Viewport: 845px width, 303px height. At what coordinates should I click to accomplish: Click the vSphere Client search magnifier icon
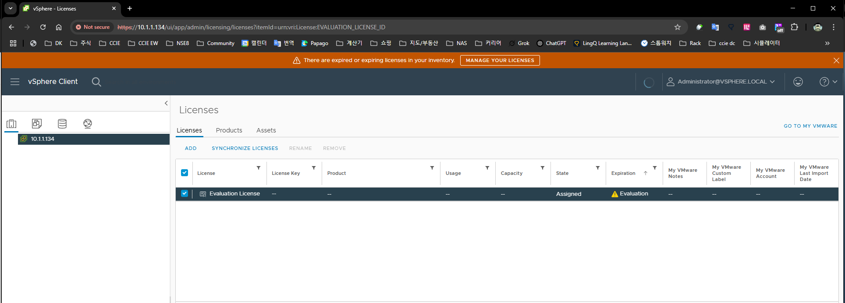pos(96,82)
